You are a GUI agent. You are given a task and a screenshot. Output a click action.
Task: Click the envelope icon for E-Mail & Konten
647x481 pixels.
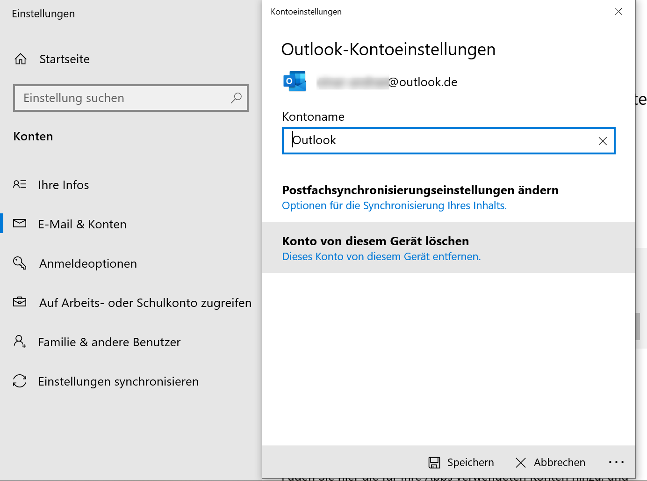[x=20, y=223]
